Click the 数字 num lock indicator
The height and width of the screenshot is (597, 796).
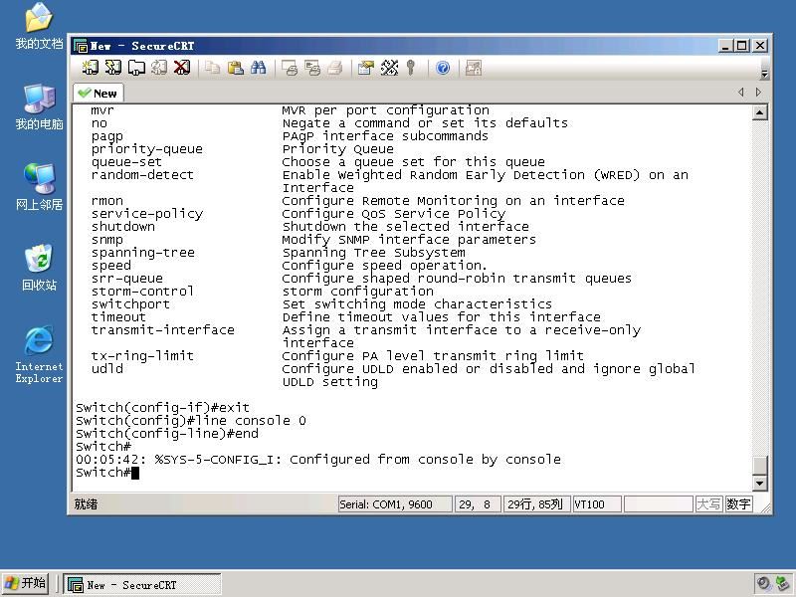tap(738, 504)
